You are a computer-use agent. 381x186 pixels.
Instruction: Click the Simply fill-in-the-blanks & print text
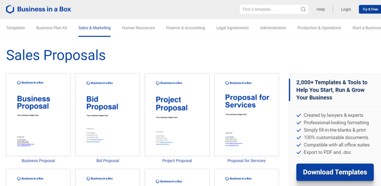click(335, 130)
